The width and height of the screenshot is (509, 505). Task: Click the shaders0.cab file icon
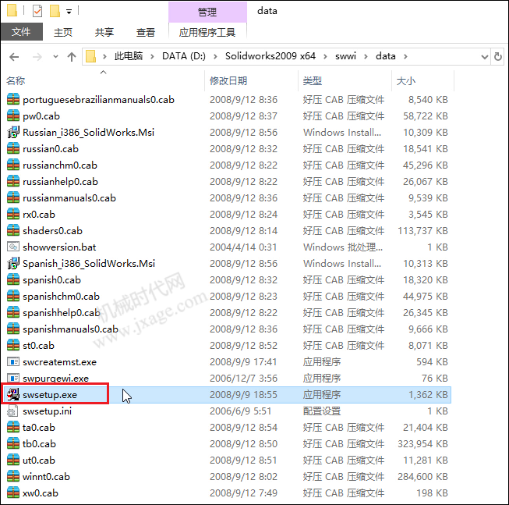tap(13, 231)
